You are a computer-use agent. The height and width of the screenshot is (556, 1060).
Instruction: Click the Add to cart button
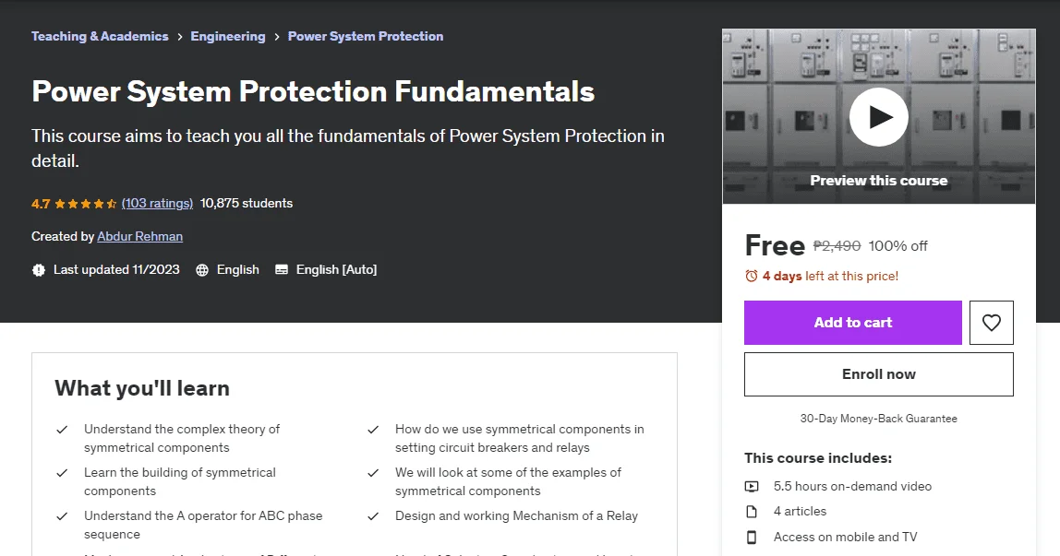pos(853,323)
